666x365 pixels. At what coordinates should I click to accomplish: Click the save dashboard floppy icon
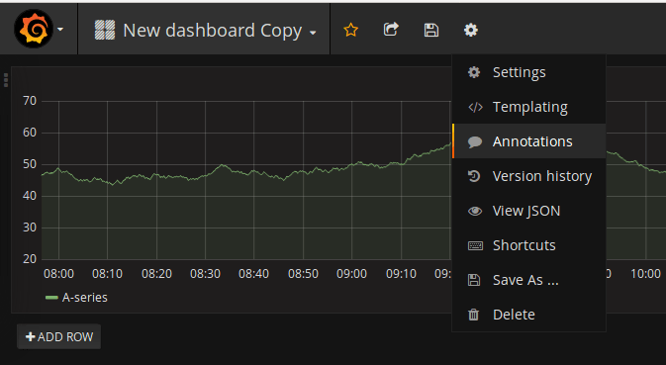point(431,30)
